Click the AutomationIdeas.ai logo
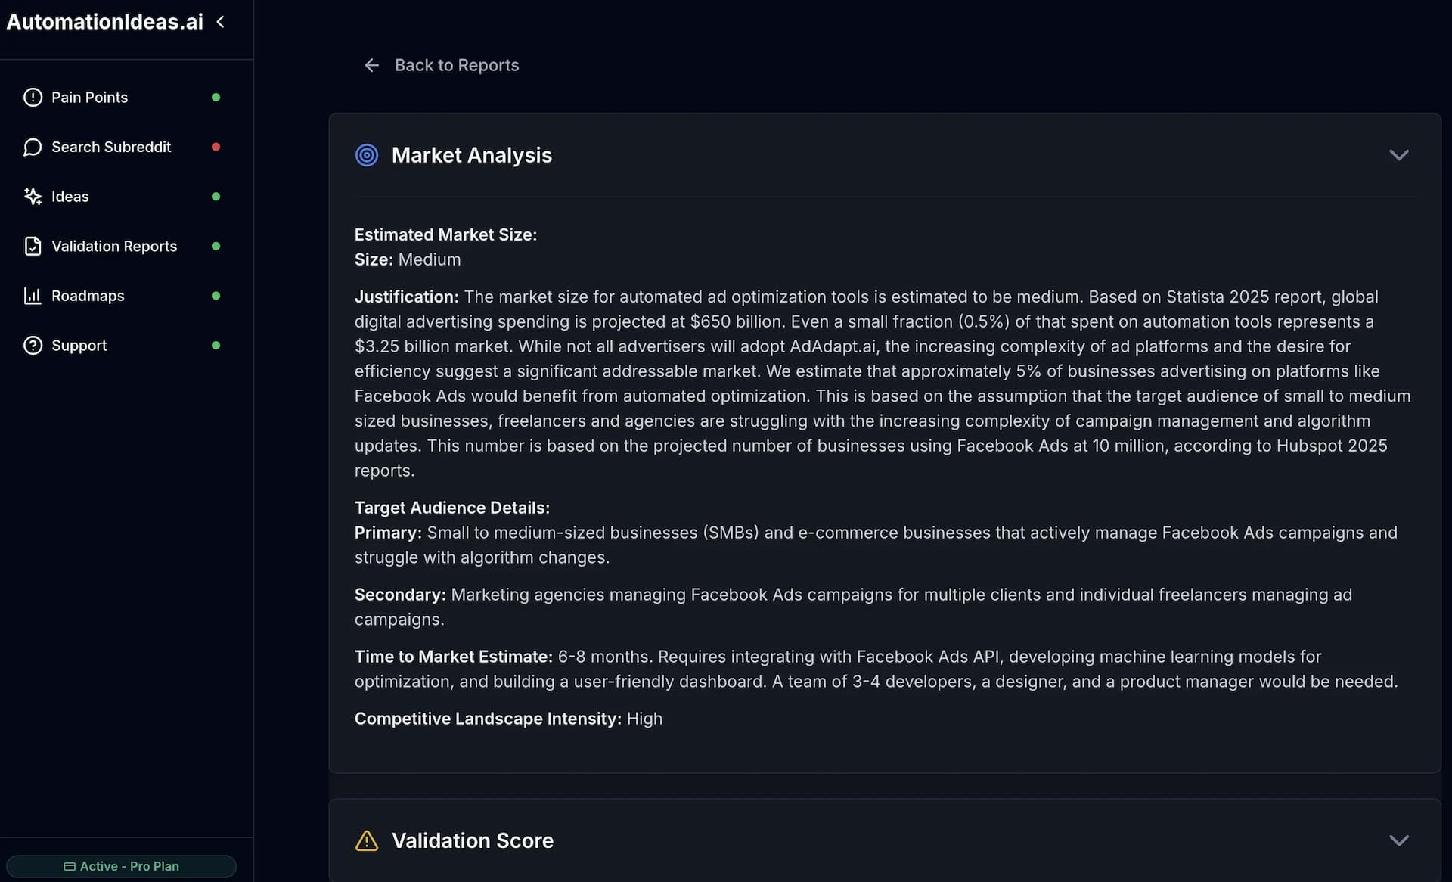This screenshot has height=882, width=1452. (x=104, y=22)
